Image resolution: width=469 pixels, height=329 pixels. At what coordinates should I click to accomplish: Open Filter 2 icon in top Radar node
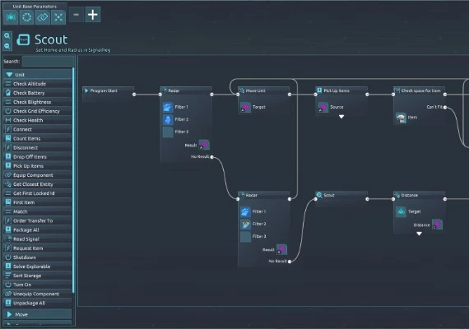[168, 119]
